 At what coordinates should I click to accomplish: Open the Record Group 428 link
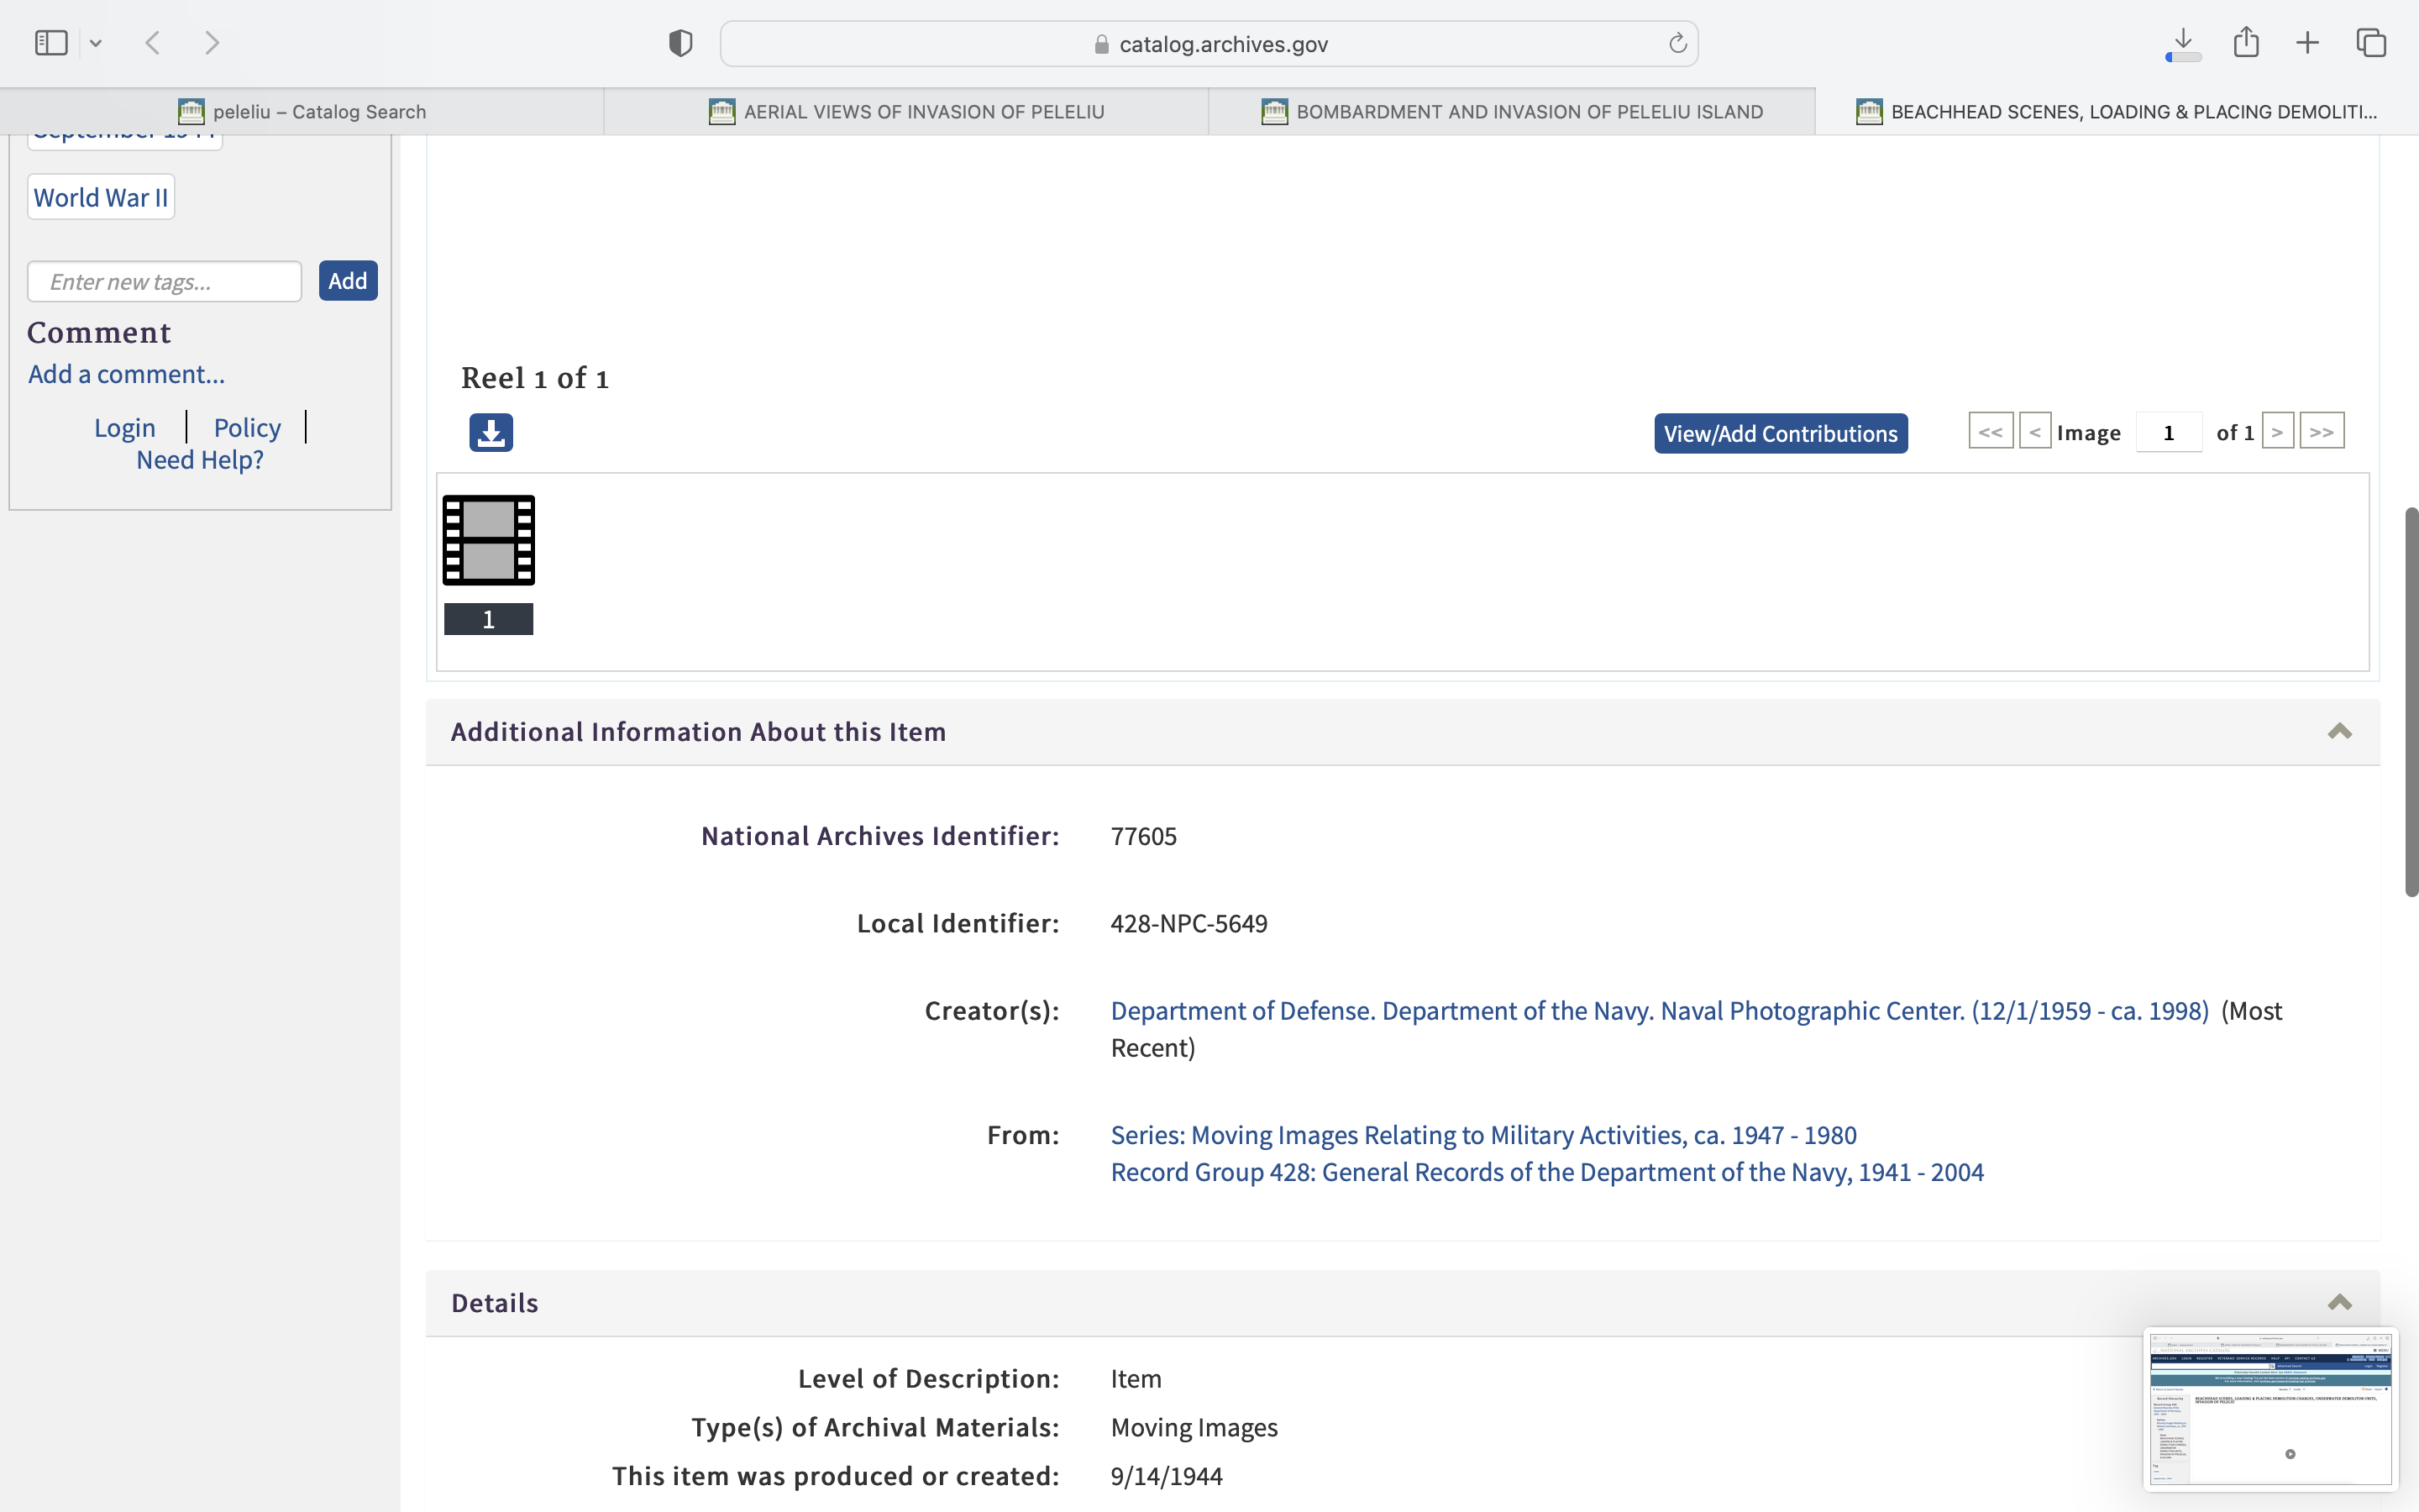coord(1546,1172)
